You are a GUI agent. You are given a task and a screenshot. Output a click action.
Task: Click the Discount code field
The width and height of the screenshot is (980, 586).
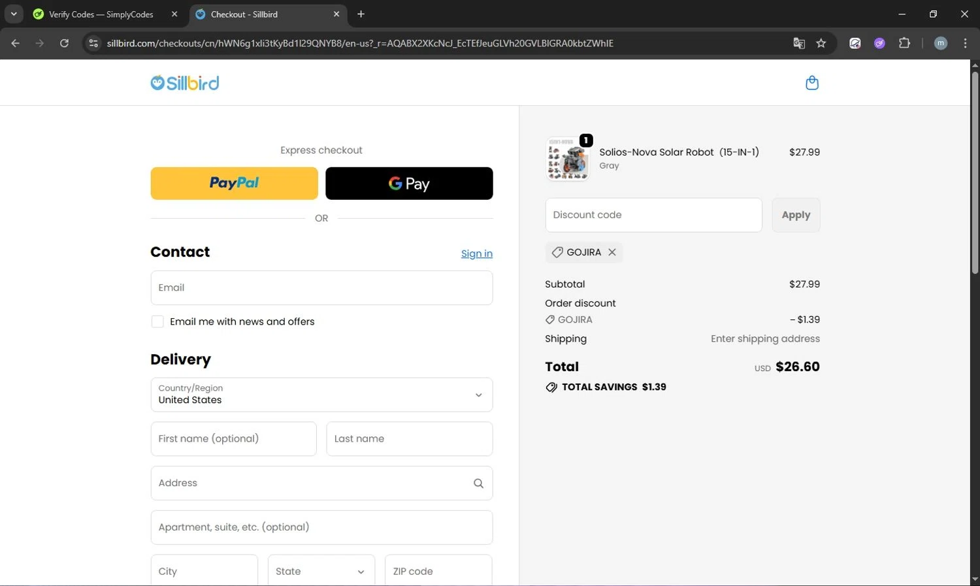(x=653, y=215)
